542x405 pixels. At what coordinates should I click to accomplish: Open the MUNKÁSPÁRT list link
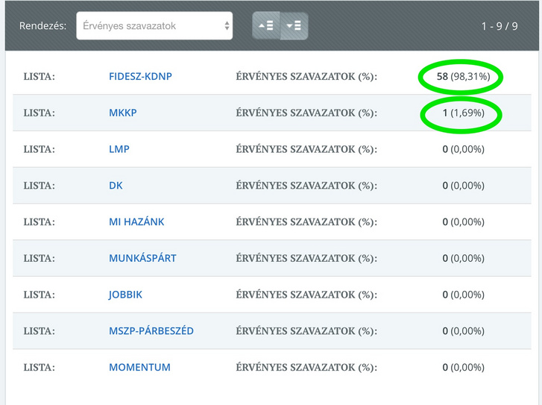142,258
